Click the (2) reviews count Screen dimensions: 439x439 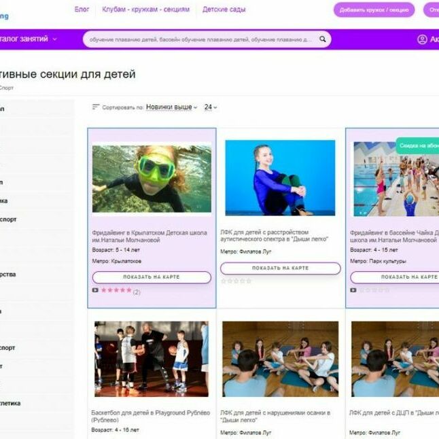coord(137,292)
